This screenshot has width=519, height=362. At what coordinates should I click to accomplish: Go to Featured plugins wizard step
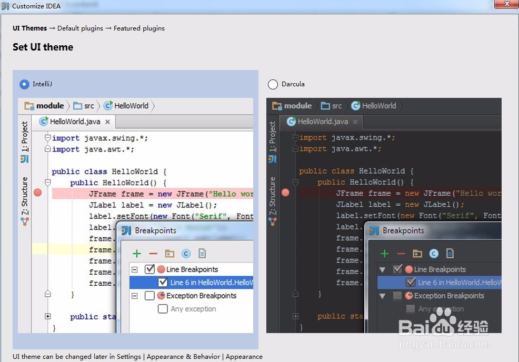tap(139, 28)
